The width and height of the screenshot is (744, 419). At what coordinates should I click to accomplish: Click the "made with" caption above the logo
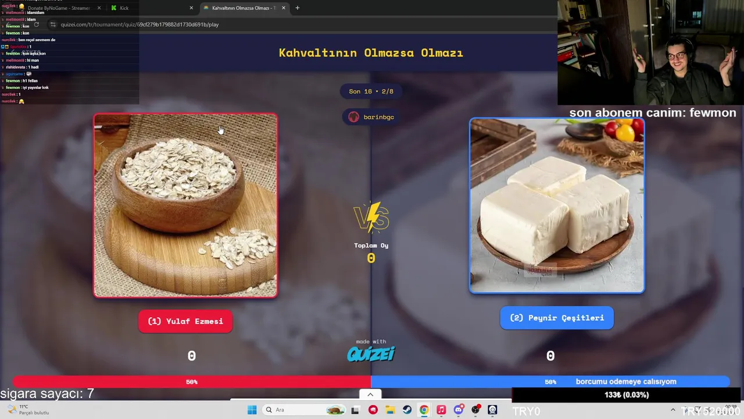click(x=371, y=342)
